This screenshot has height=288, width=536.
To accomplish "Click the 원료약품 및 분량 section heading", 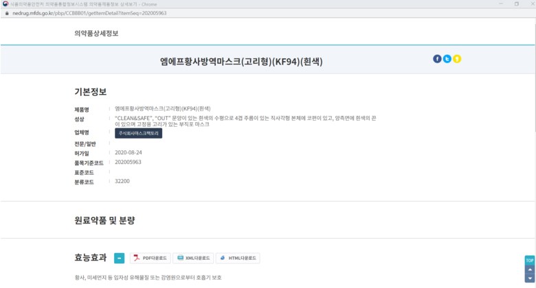I will coord(104,221).
